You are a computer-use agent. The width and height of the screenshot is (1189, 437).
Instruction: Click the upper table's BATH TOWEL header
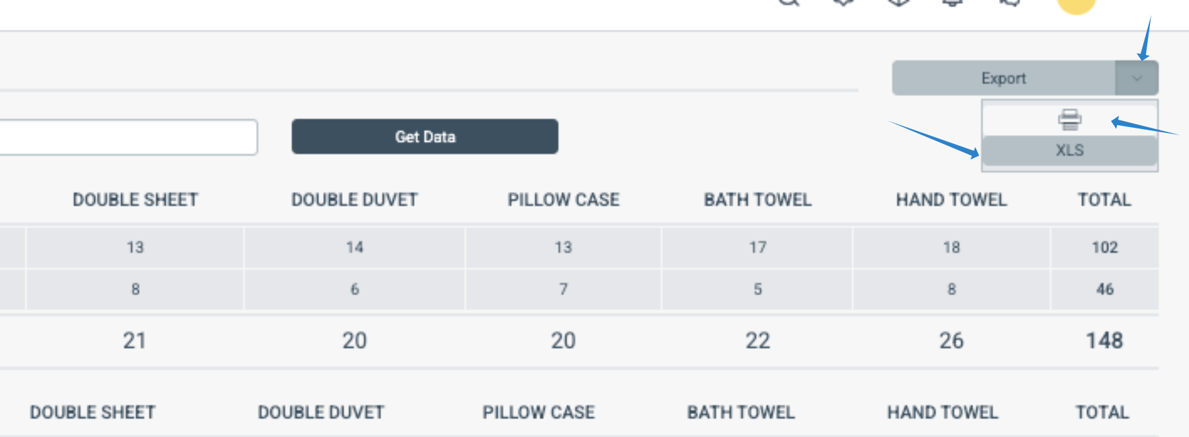point(757,200)
